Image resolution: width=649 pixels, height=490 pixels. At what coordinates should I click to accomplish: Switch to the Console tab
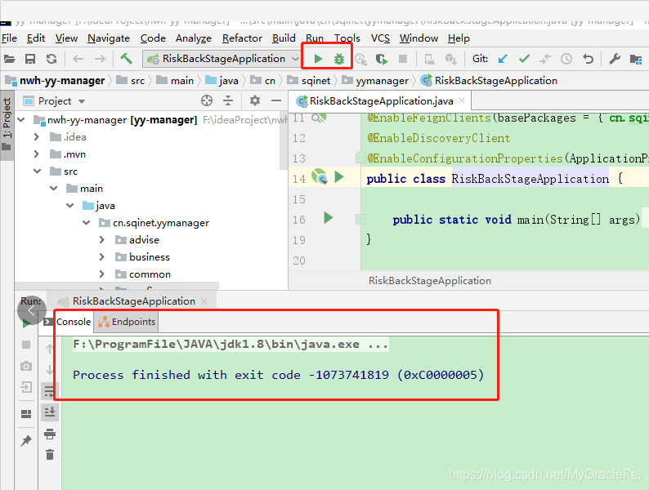[x=74, y=322]
